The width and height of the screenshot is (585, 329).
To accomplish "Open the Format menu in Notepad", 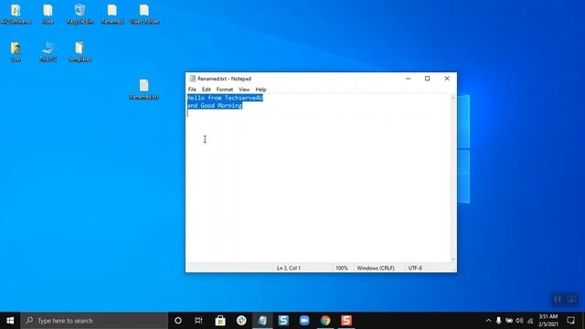I will [225, 90].
